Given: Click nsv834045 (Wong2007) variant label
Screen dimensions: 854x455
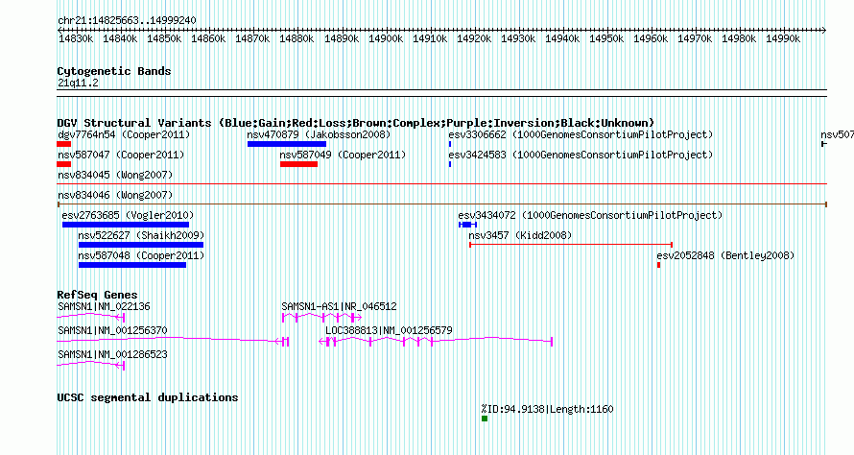Looking at the screenshot, I should click(x=115, y=175).
